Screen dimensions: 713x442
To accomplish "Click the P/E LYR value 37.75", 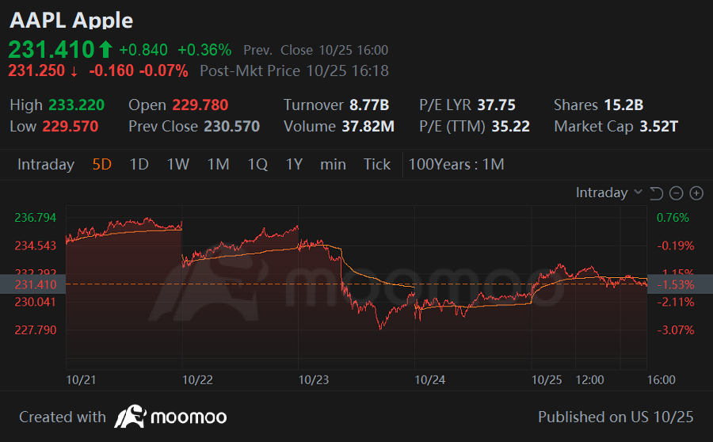I will [x=497, y=105].
